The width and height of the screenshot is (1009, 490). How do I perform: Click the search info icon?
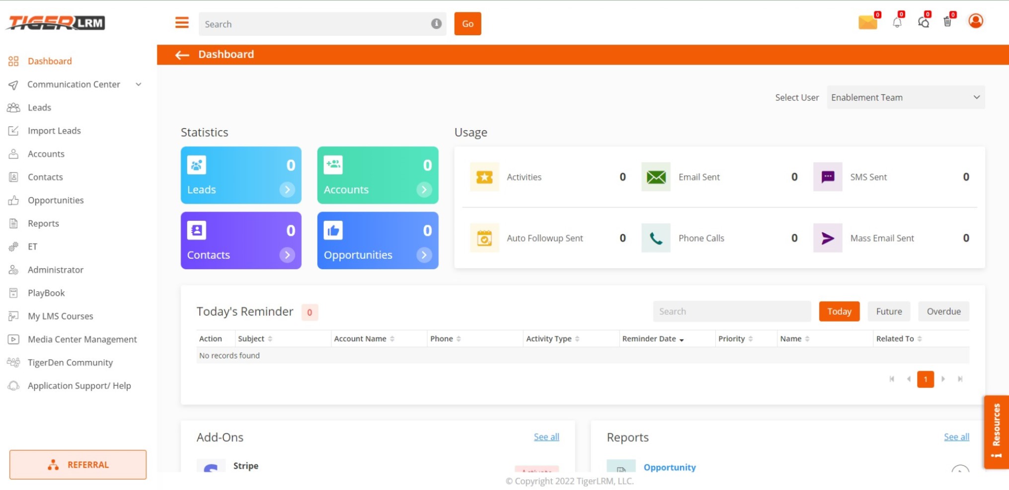pos(436,23)
